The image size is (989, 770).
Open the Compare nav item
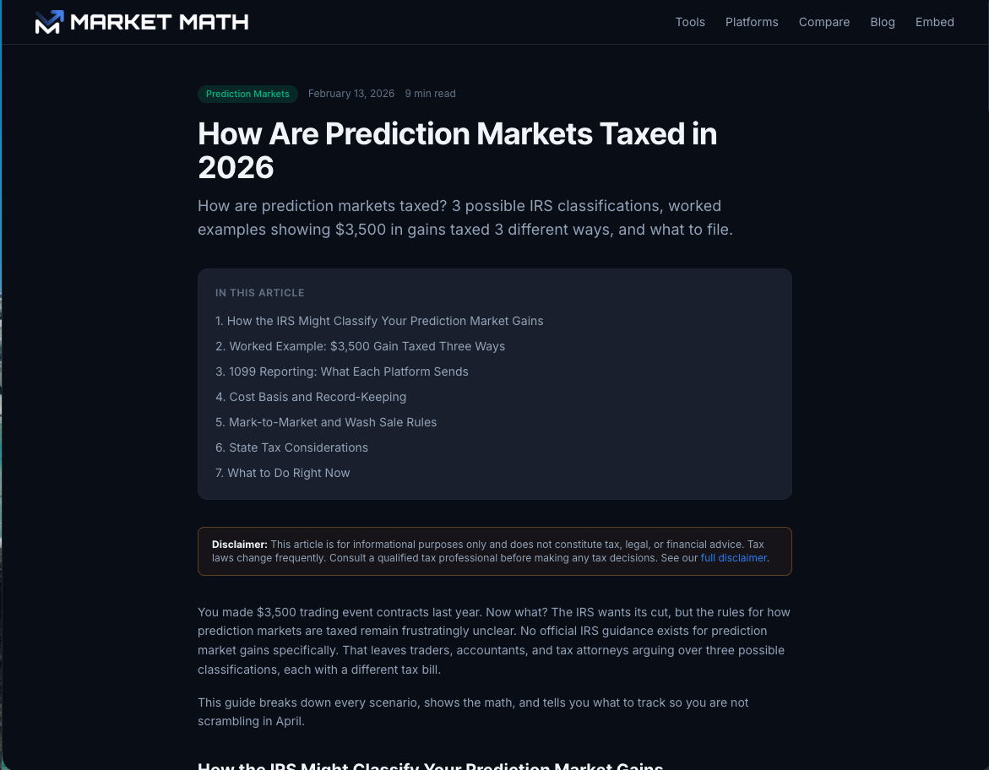click(824, 22)
